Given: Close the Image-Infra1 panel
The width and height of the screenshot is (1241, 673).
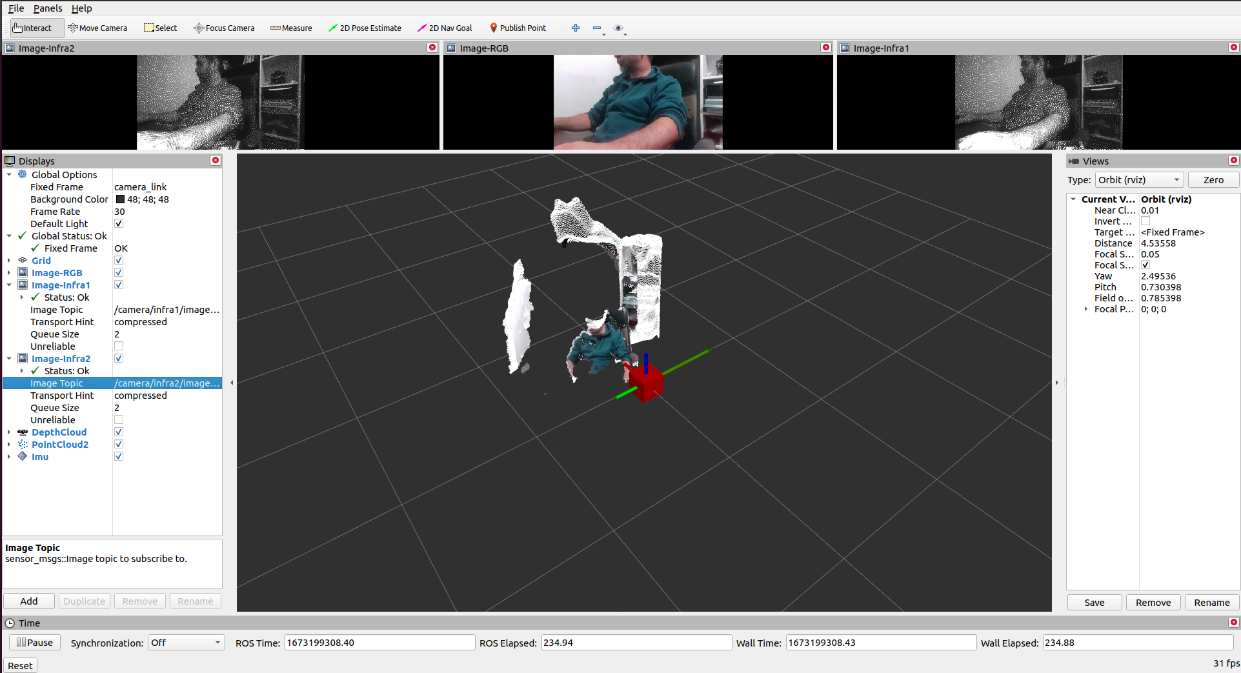Looking at the screenshot, I should pyautogui.click(x=1233, y=48).
